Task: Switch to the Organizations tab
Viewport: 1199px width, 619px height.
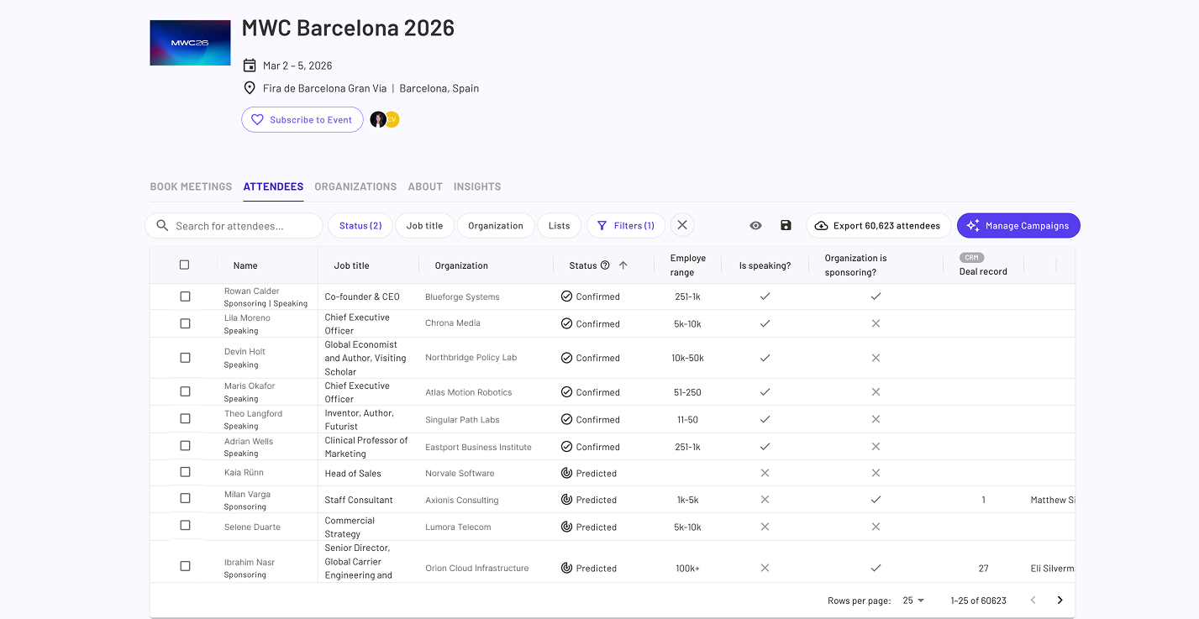Action: (x=355, y=186)
